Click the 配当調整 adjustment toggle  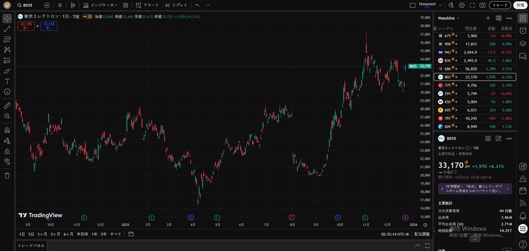422,234
